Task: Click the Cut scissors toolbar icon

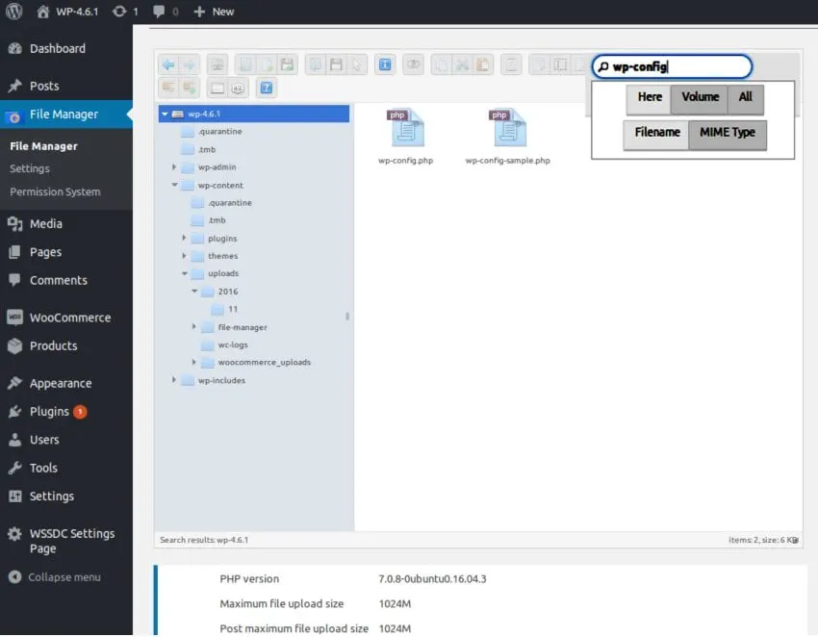Action: click(462, 64)
